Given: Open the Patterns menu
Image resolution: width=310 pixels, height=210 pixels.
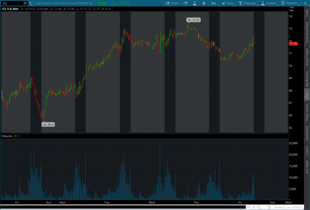Looking at the screenshot, I should (x=289, y=3).
